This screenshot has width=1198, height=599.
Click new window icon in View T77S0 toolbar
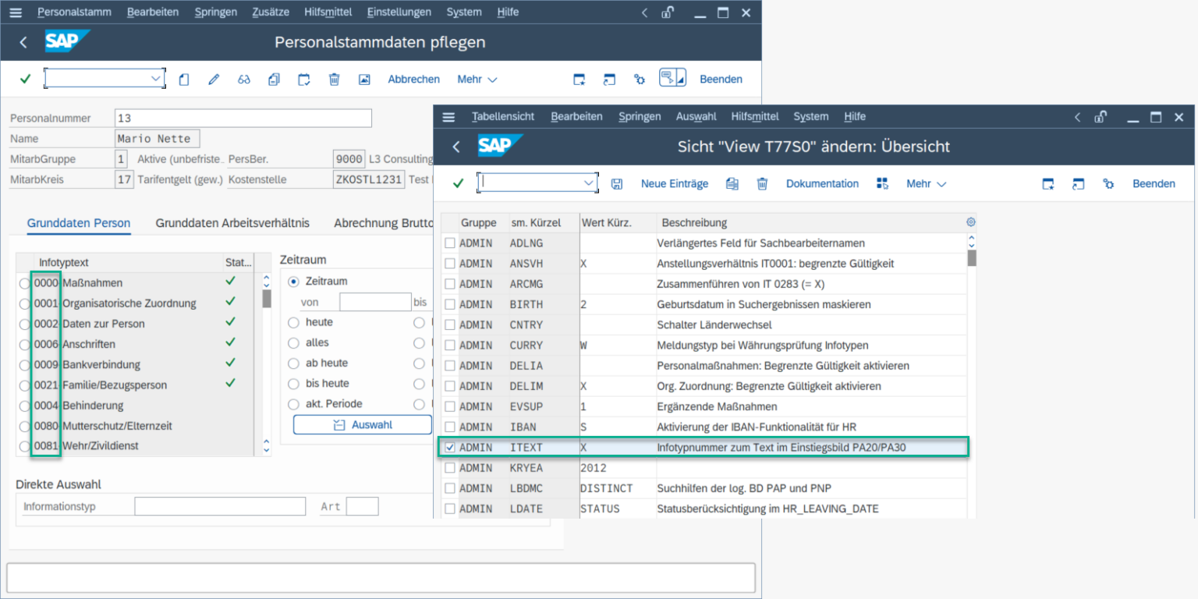pos(1048,184)
